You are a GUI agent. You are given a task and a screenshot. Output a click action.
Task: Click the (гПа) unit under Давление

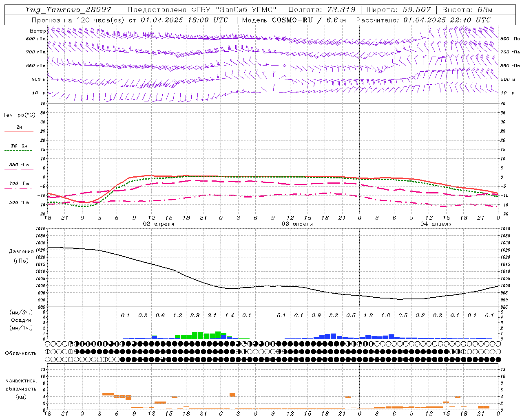(x=21, y=261)
